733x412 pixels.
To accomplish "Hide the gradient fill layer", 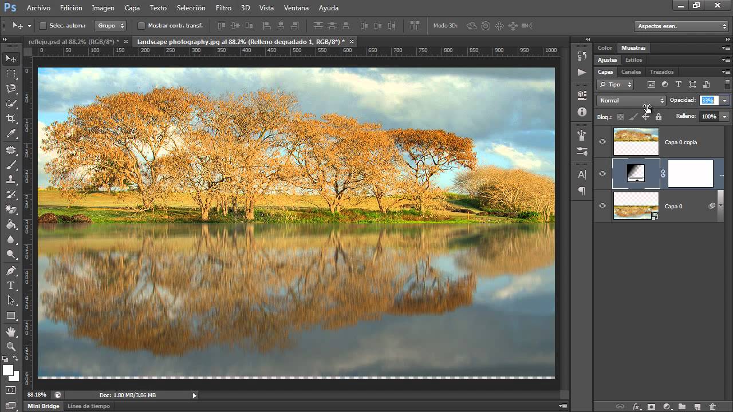I will tap(602, 174).
